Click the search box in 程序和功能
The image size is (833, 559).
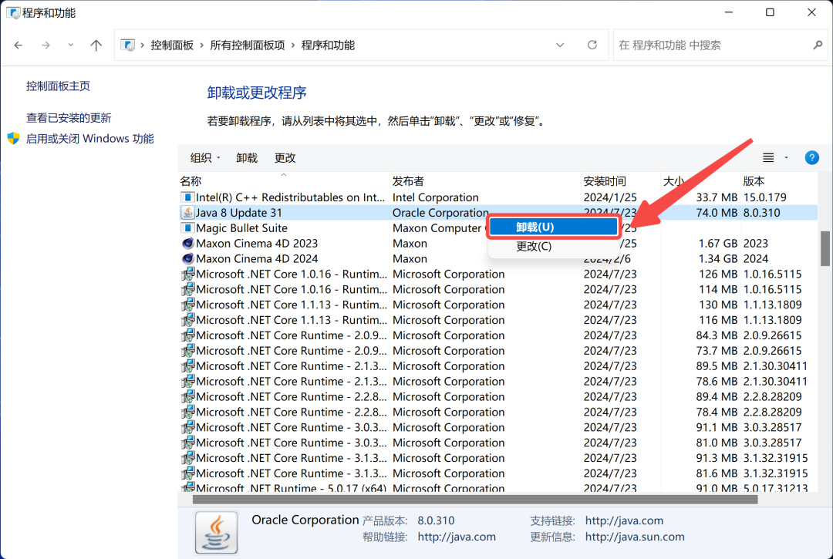tap(720, 45)
